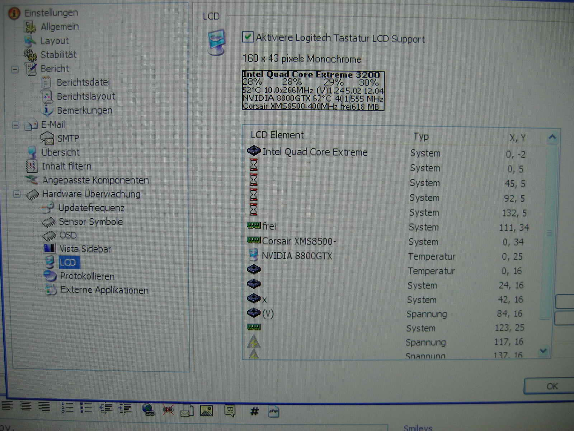Screen dimensions: 574x431
Task: Click the LCD element list scroll-up arrow
Action: tap(552, 137)
